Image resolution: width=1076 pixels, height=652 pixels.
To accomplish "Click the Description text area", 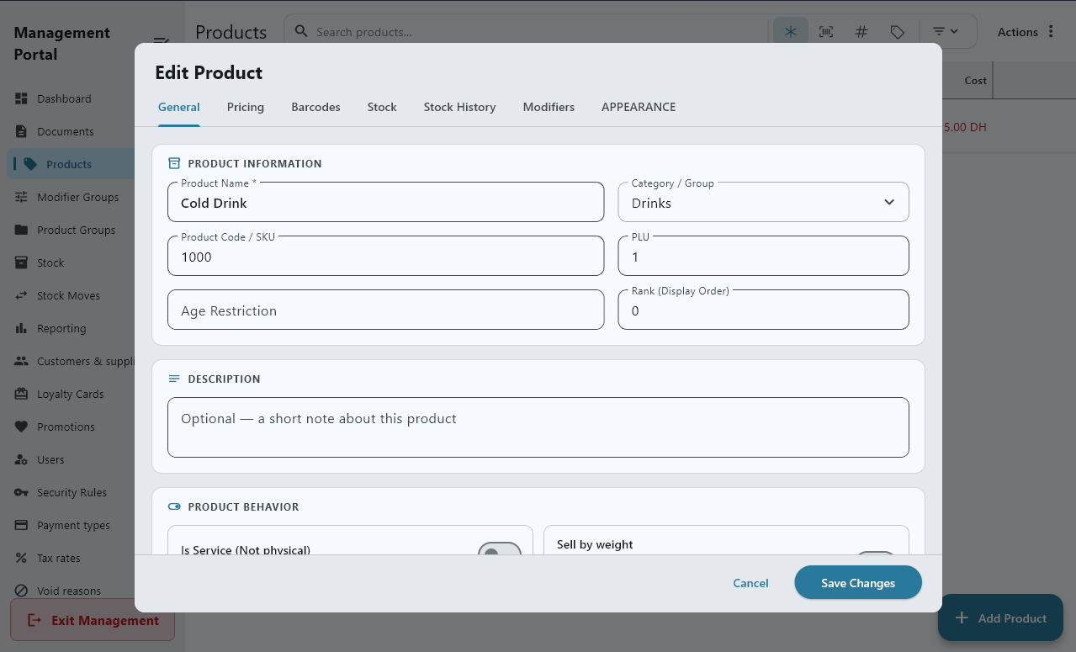I will pyautogui.click(x=538, y=427).
